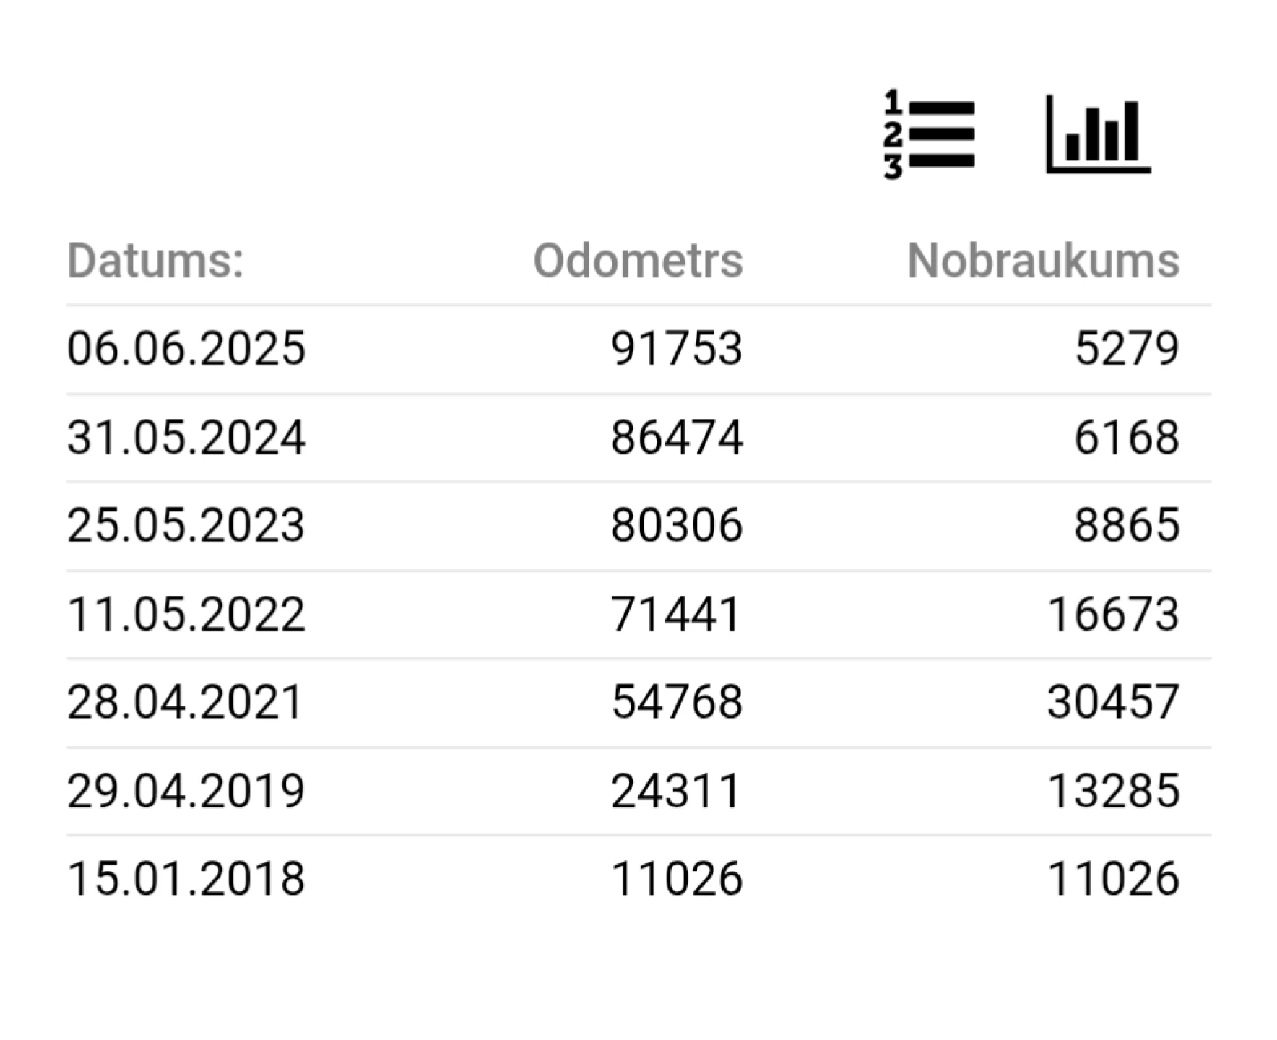Image resolution: width=1277 pixels, height=1040 pixels.
Task: Click the Datums column header
Action: (155, 260)
